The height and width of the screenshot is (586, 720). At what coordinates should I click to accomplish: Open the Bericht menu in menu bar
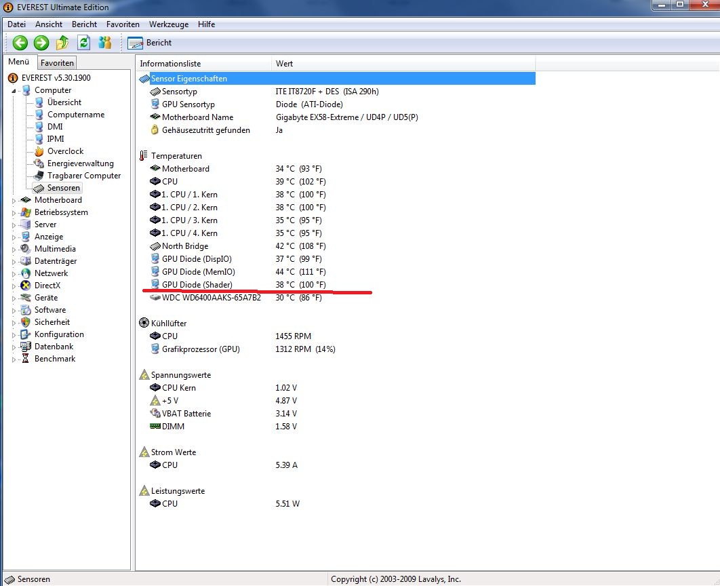84,24
